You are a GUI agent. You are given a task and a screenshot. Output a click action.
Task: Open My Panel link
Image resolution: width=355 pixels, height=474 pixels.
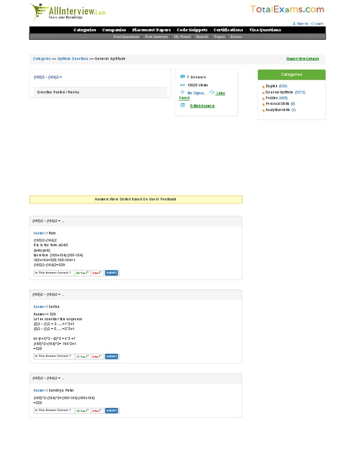(x=182, y=37)
